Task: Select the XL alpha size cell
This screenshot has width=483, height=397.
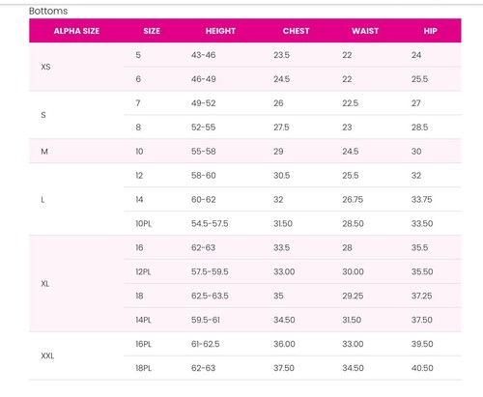Action: (x=45, y=284)
